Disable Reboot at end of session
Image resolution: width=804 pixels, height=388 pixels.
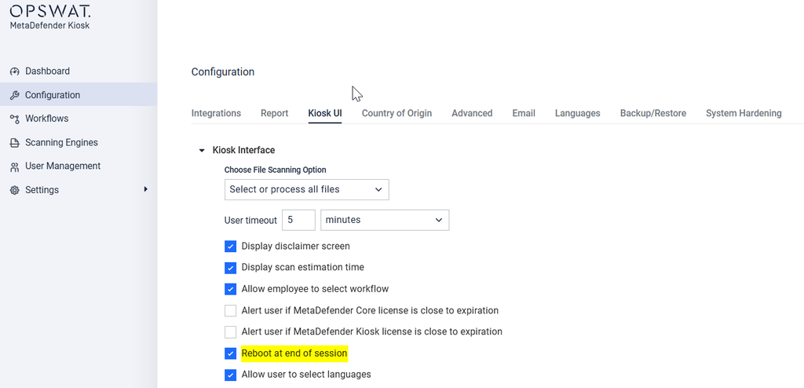coord(230,353)
